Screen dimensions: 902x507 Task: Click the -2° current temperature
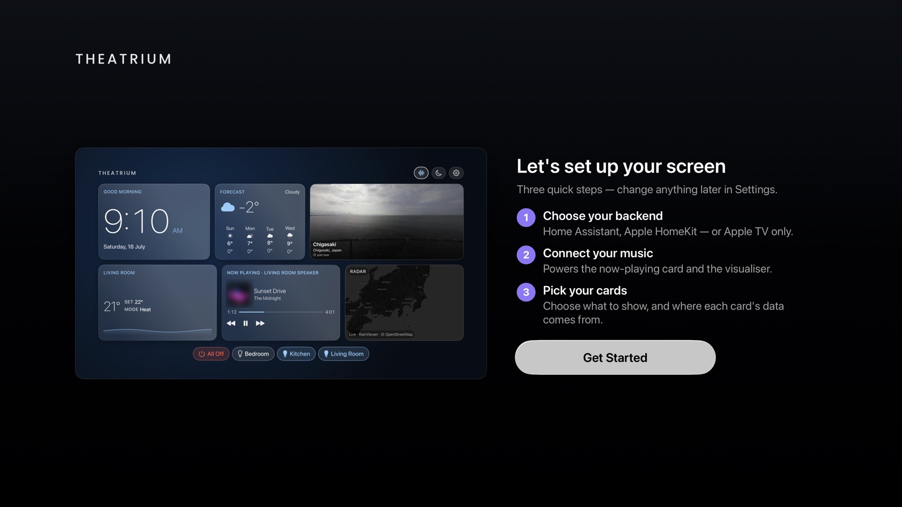click(249, 207)
